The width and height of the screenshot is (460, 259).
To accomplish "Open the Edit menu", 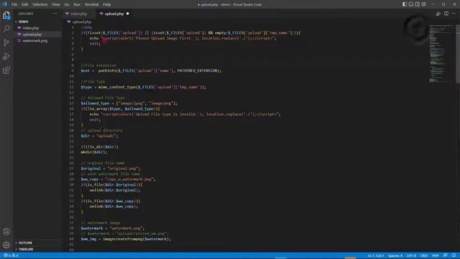I will [25, 4].
